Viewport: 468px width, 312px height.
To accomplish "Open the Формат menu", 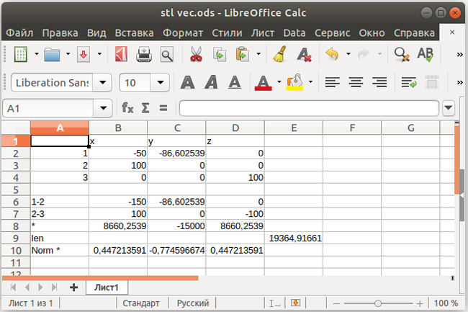I will coord(183,33).
